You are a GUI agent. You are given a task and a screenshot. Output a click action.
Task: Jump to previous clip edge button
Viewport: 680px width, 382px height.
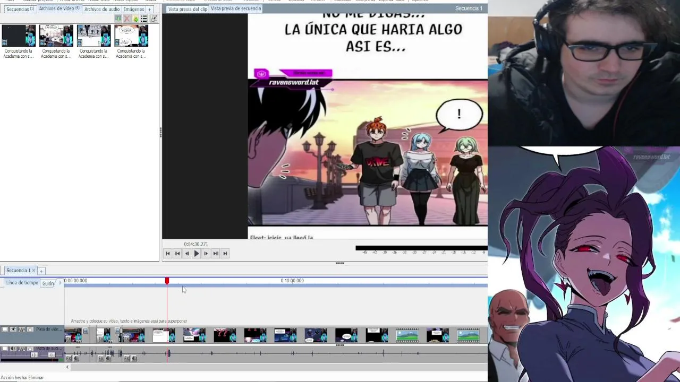(x=177, y=254)
